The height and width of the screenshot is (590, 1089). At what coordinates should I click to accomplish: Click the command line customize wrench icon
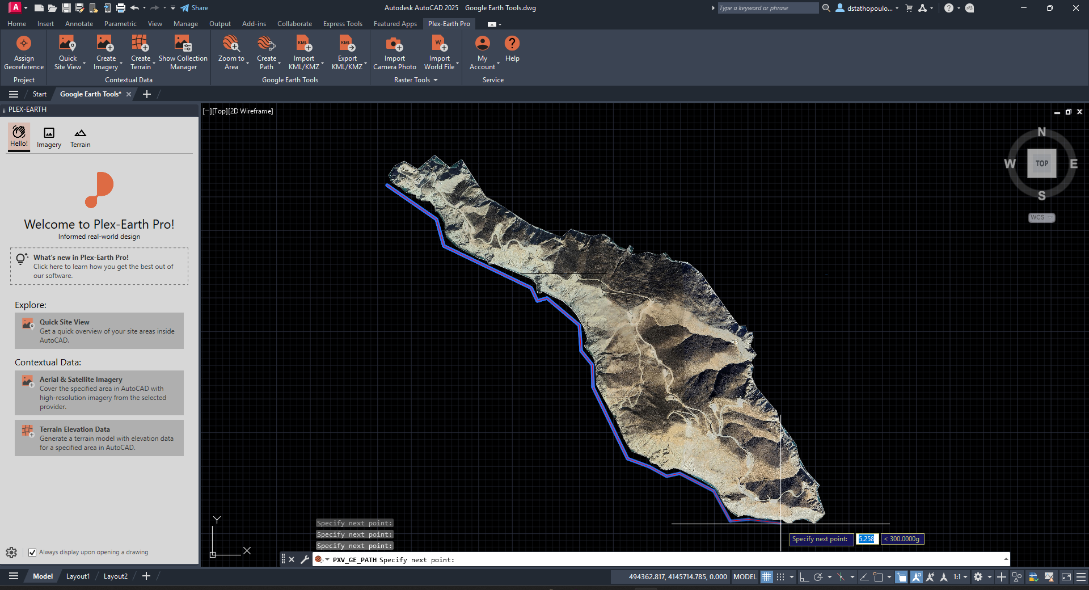pyautogui.click(x=305, y=559)
